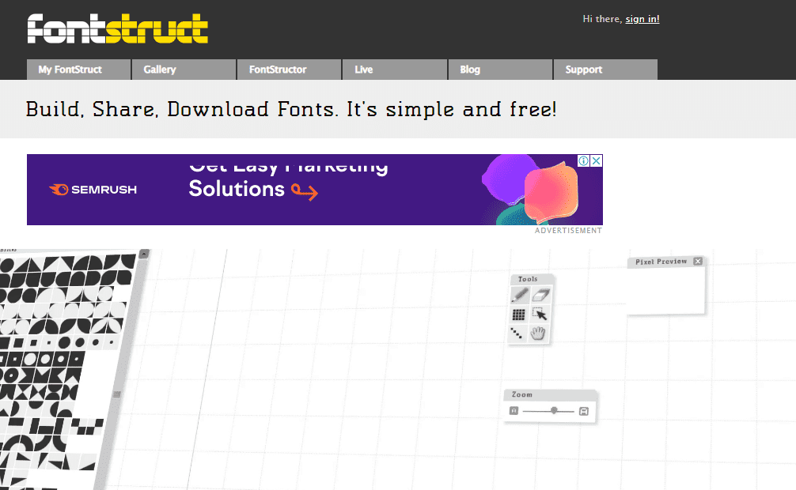Click the Semrush logo in ad
This screenshot has width=796, height=490.
click(x=93, y=190)
